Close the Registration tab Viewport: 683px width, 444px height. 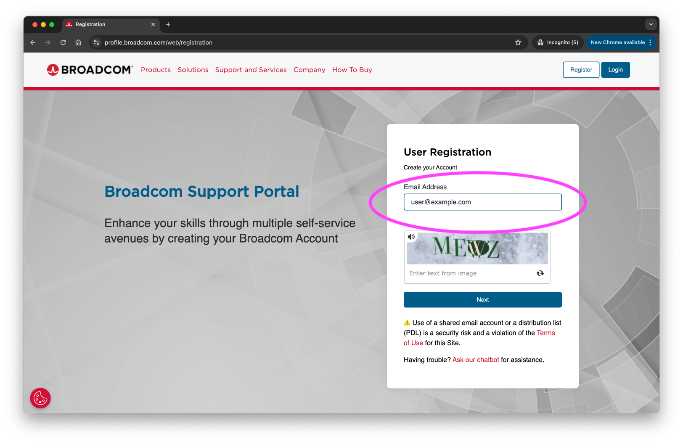tap(153, 24)
